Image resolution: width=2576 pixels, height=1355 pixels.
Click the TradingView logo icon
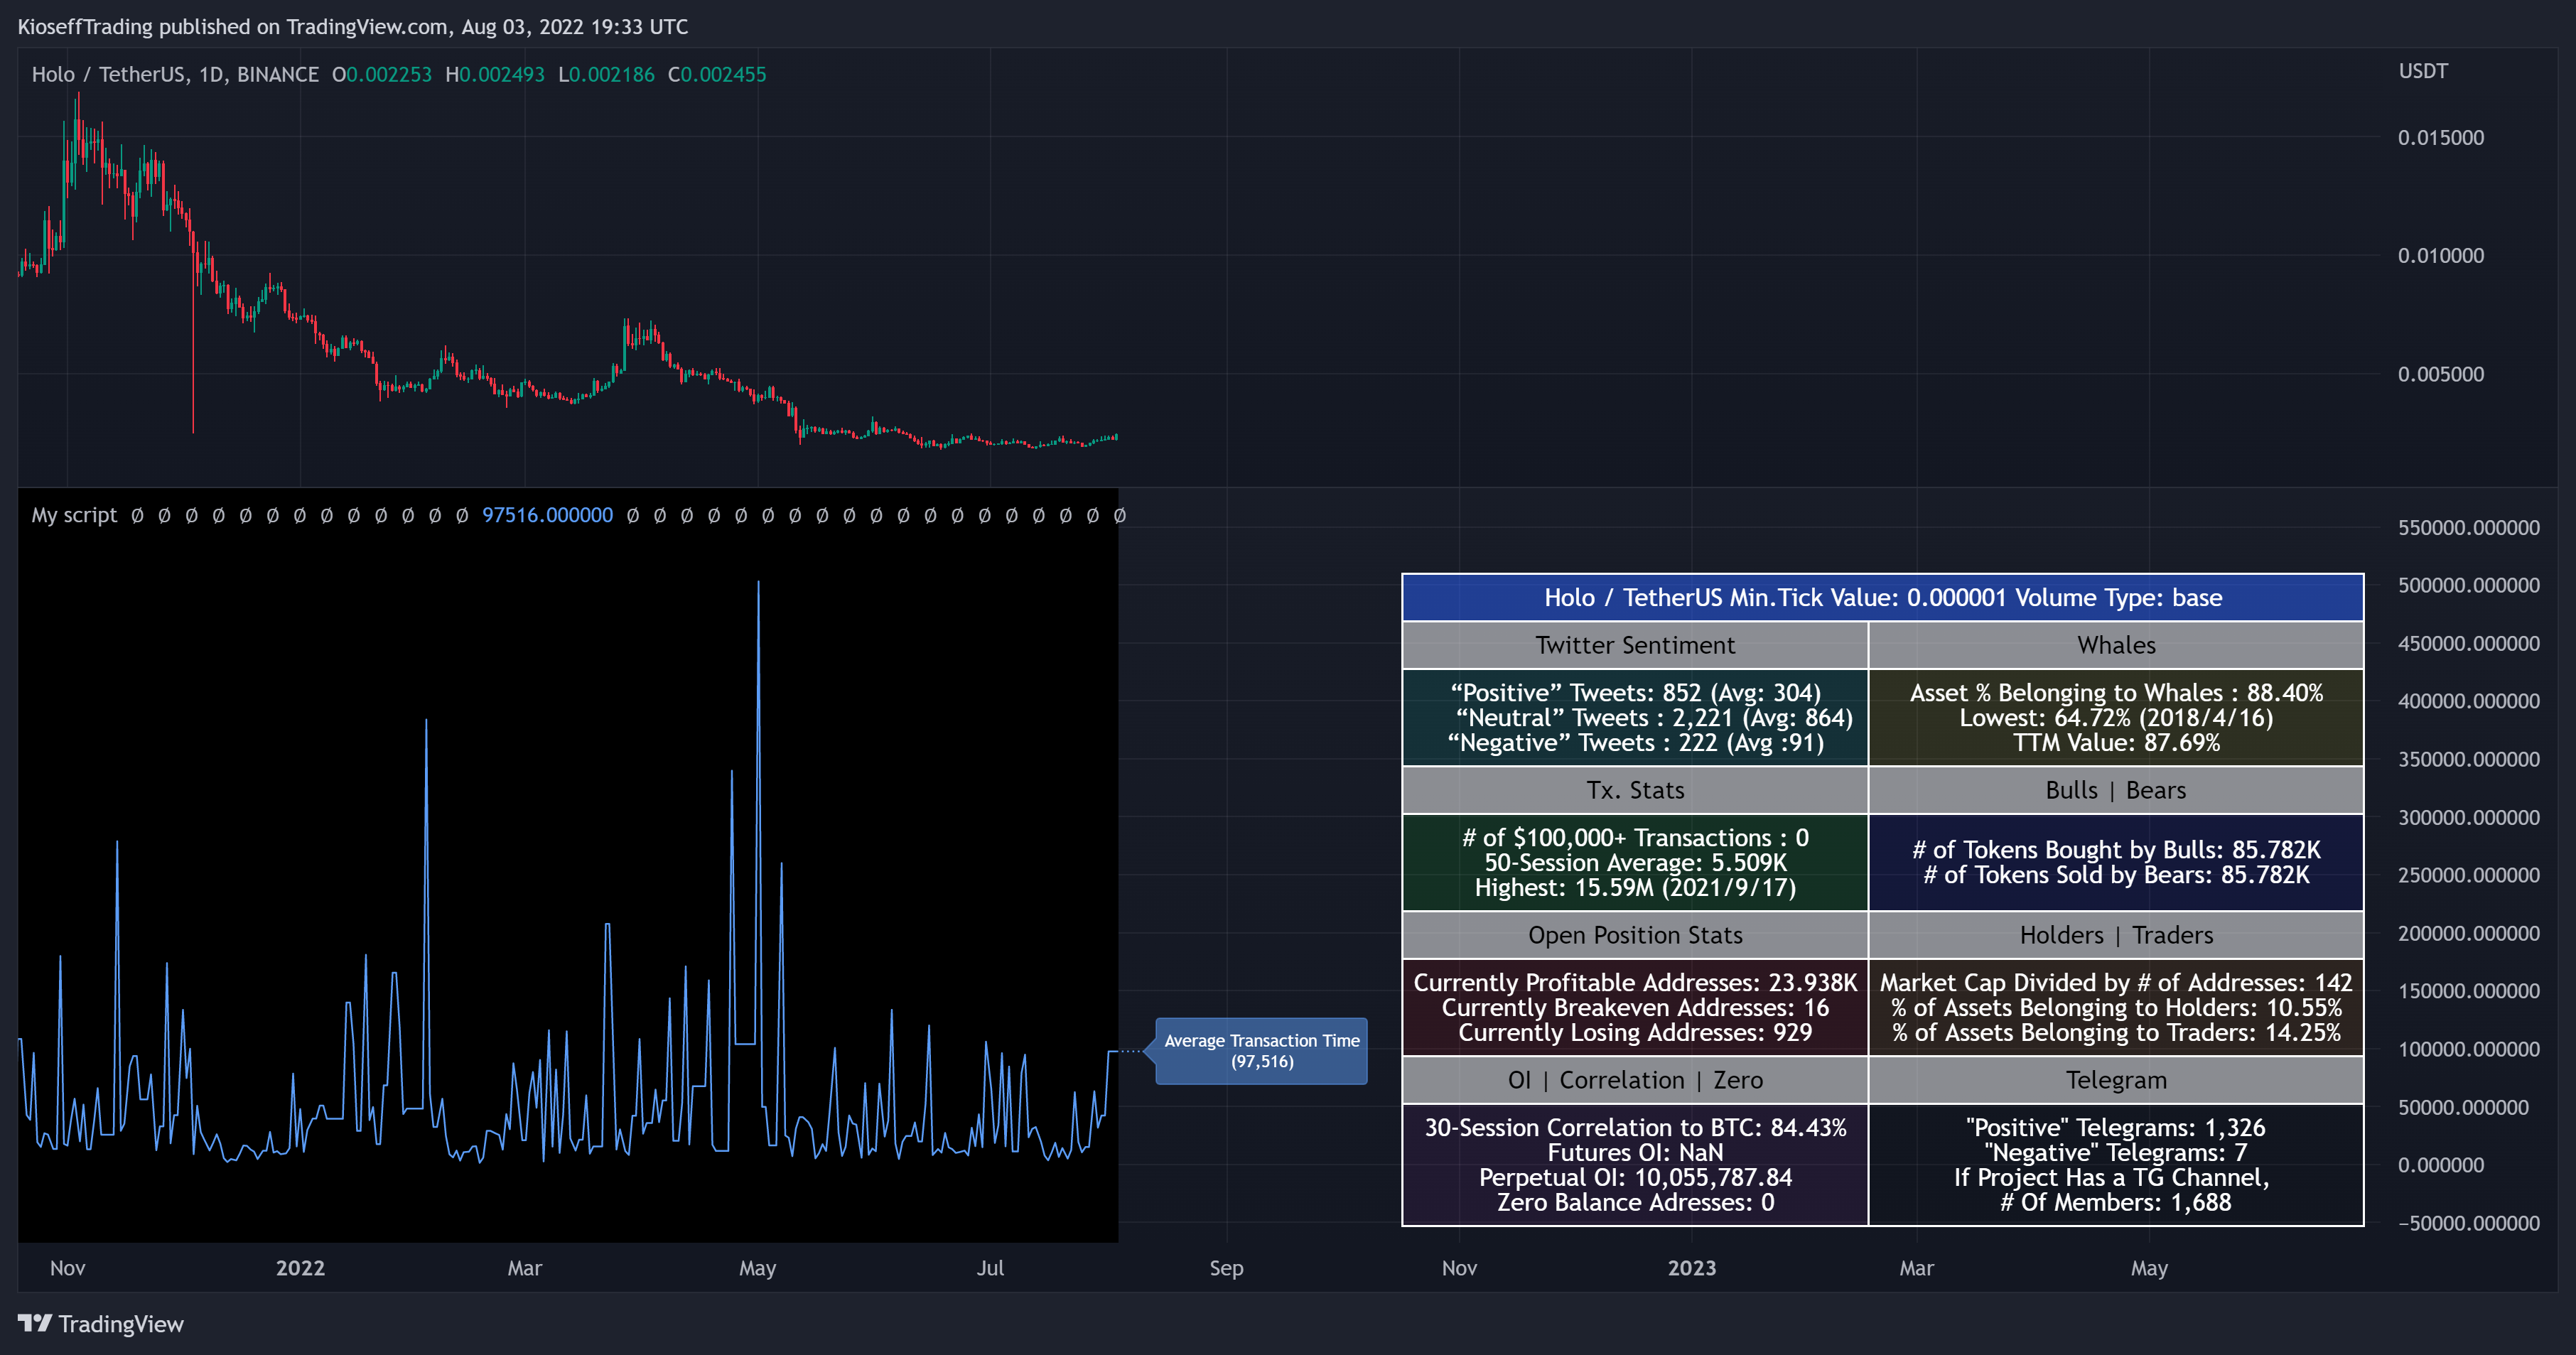35,1323
